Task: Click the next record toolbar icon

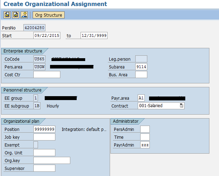Action: coord(16,15)
